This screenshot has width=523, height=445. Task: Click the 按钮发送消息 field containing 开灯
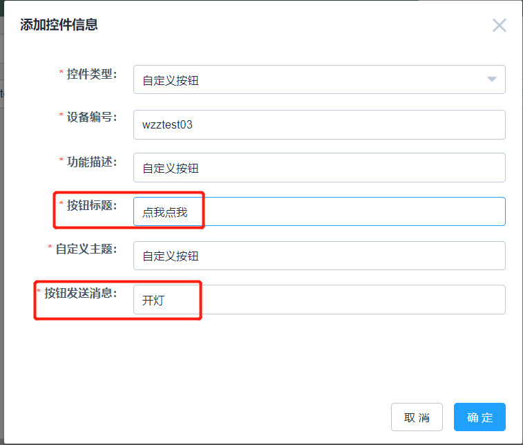(x=319, y=300)
